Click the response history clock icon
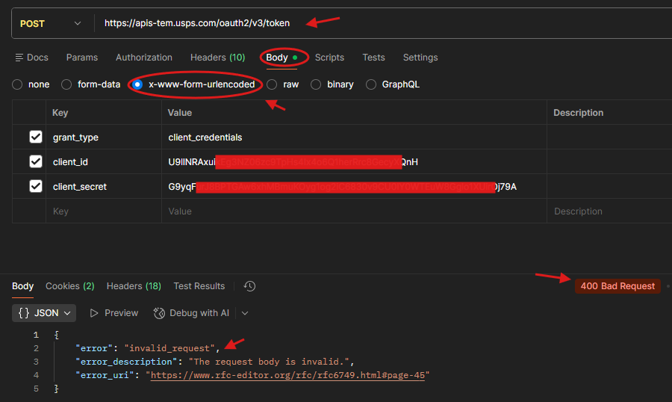Viewport: 672px width, 402px height. tap(249, 286)
